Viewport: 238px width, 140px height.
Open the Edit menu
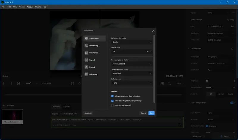pyautogui.click(x=9, y=7)
